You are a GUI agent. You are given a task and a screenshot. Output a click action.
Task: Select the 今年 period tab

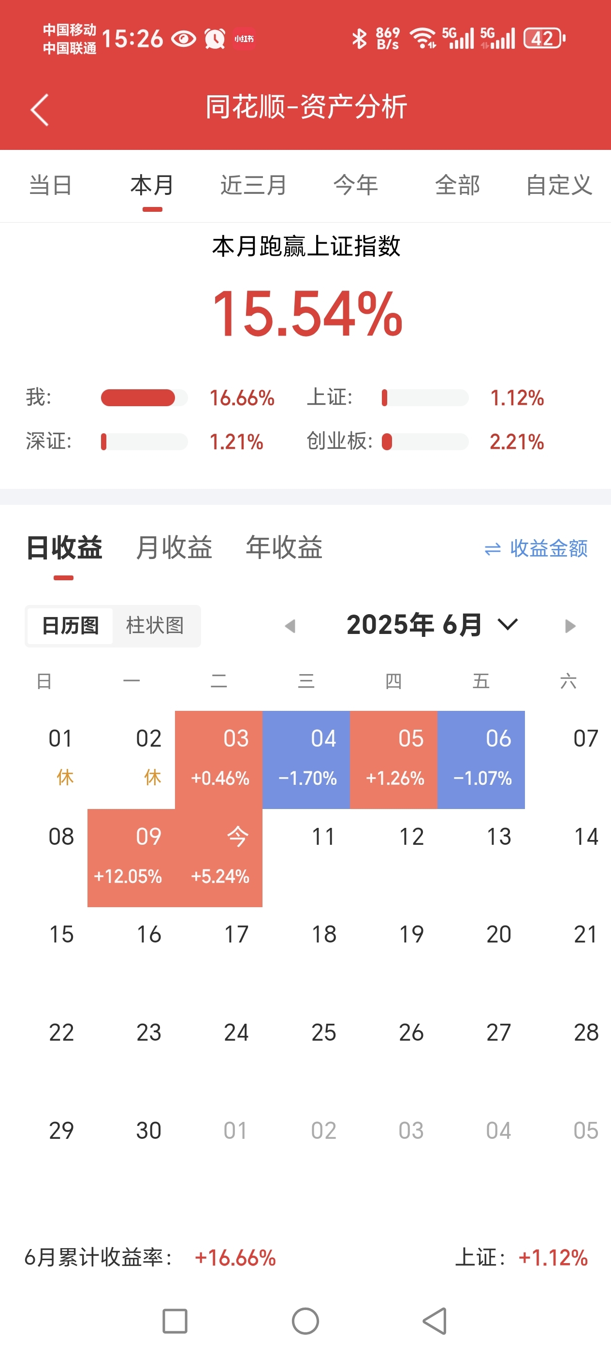pos(356,185)
